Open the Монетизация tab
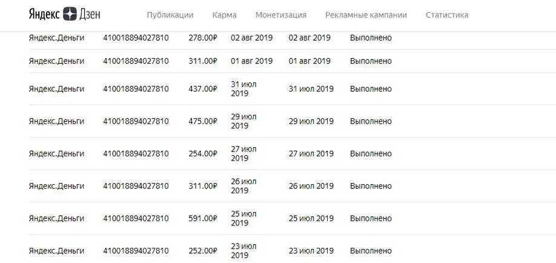Image resolution: width=556 pixels, height=263 pixels. 281,15
